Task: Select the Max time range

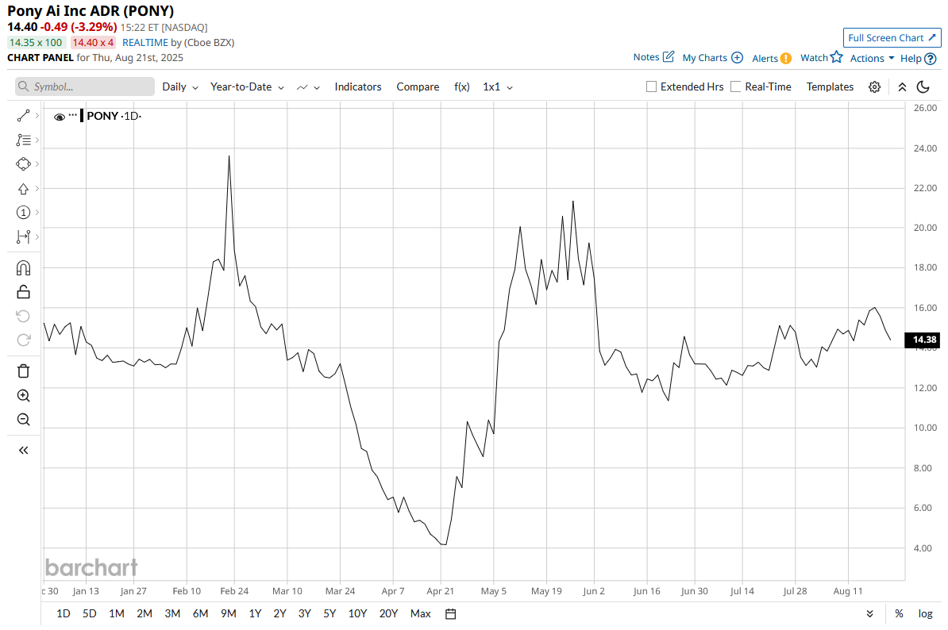Action: (420, 613)
